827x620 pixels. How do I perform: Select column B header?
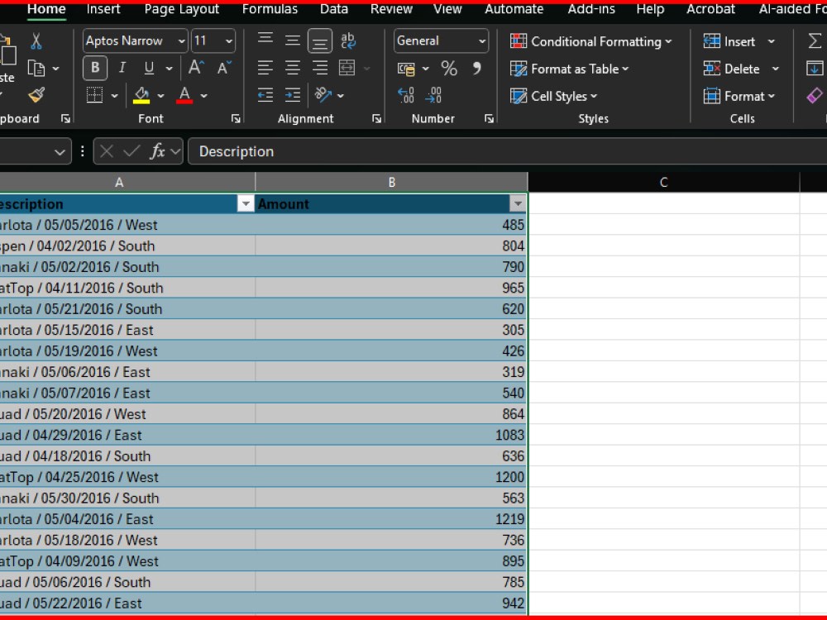391,183
